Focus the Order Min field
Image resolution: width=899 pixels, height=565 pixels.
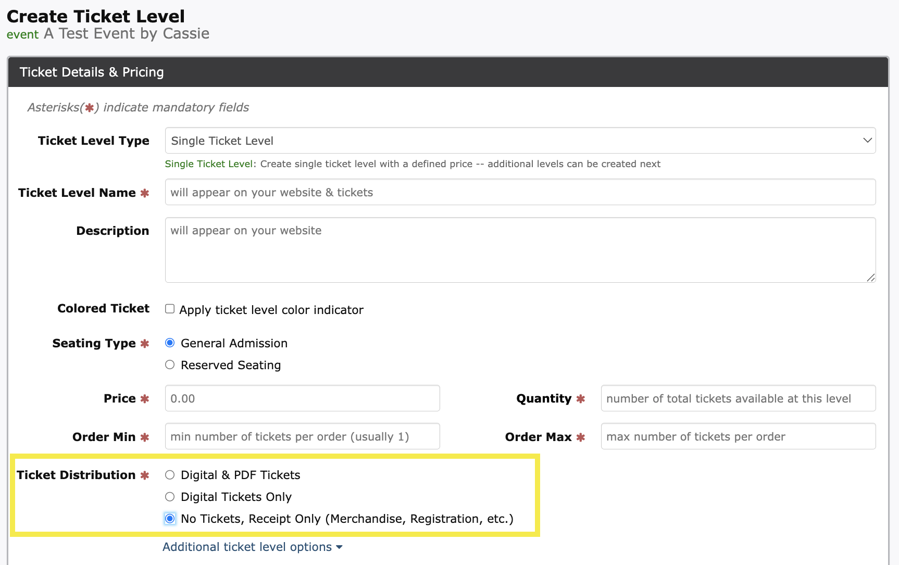pos(302,436)
